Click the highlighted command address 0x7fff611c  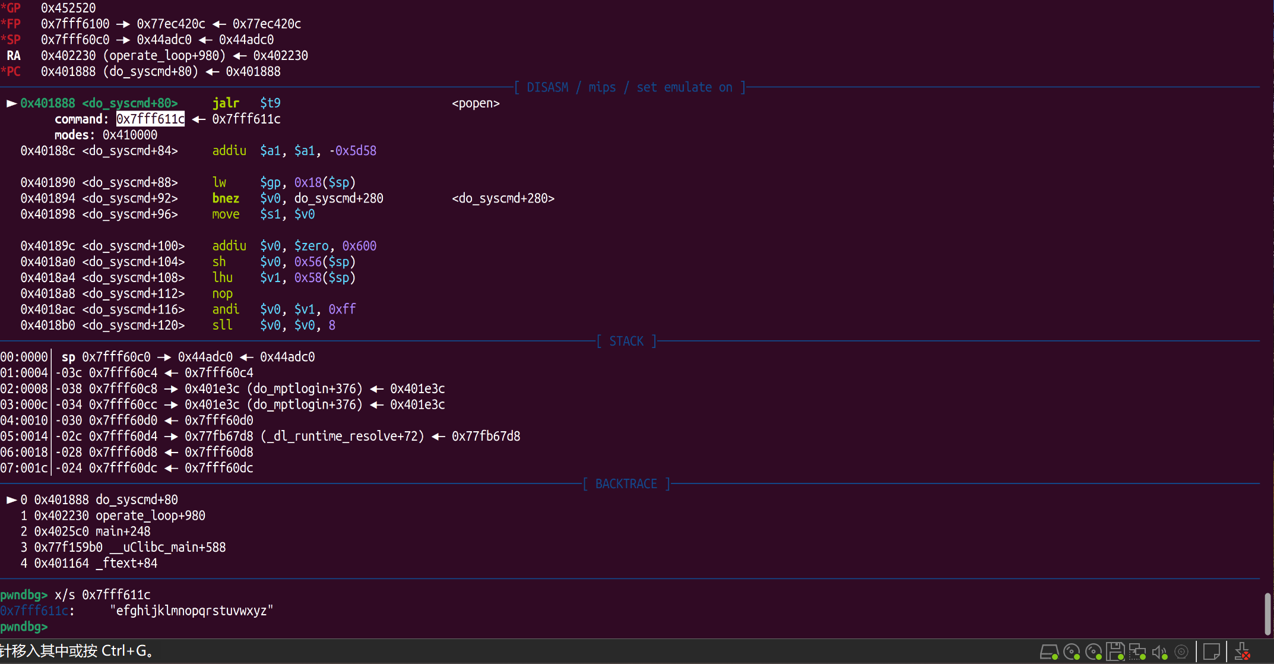pos(150,119)
